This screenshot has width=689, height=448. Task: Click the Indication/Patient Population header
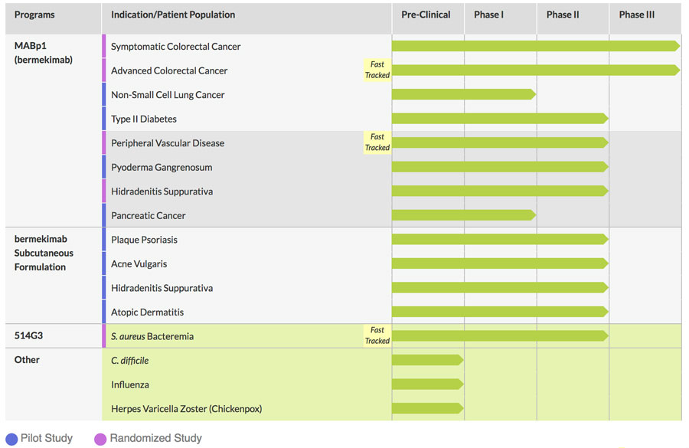173,15
